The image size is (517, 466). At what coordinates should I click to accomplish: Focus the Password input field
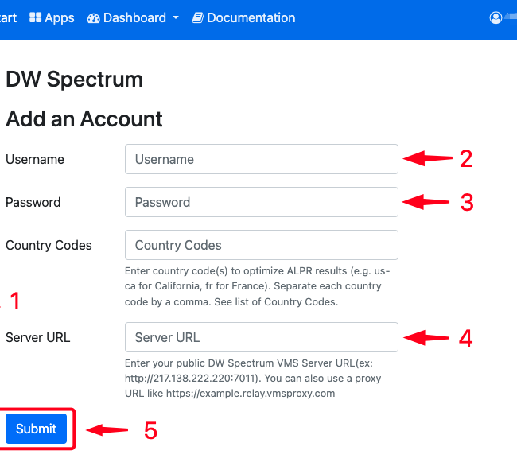point(262,202)
